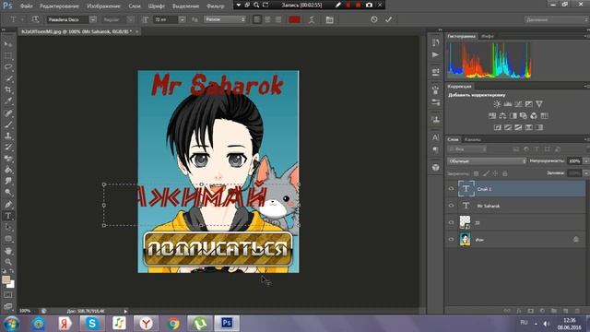590x332 pixels.
Task: Select the Move tool
Action: [x=8, y=44]
